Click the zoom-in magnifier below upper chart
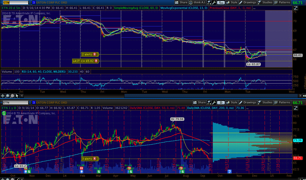This screenshot has height=180, width=306. tap(8, 96)
